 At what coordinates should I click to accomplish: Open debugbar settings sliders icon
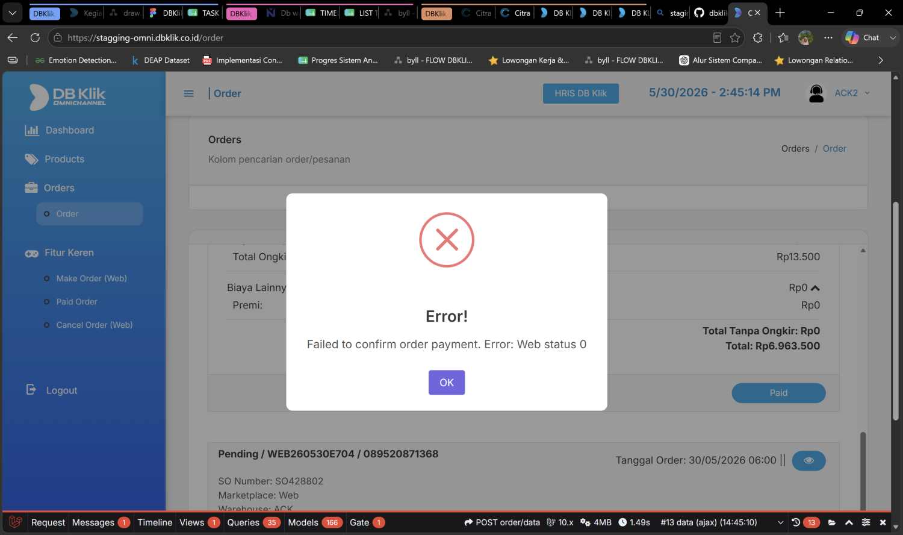[x=866, y=522]
